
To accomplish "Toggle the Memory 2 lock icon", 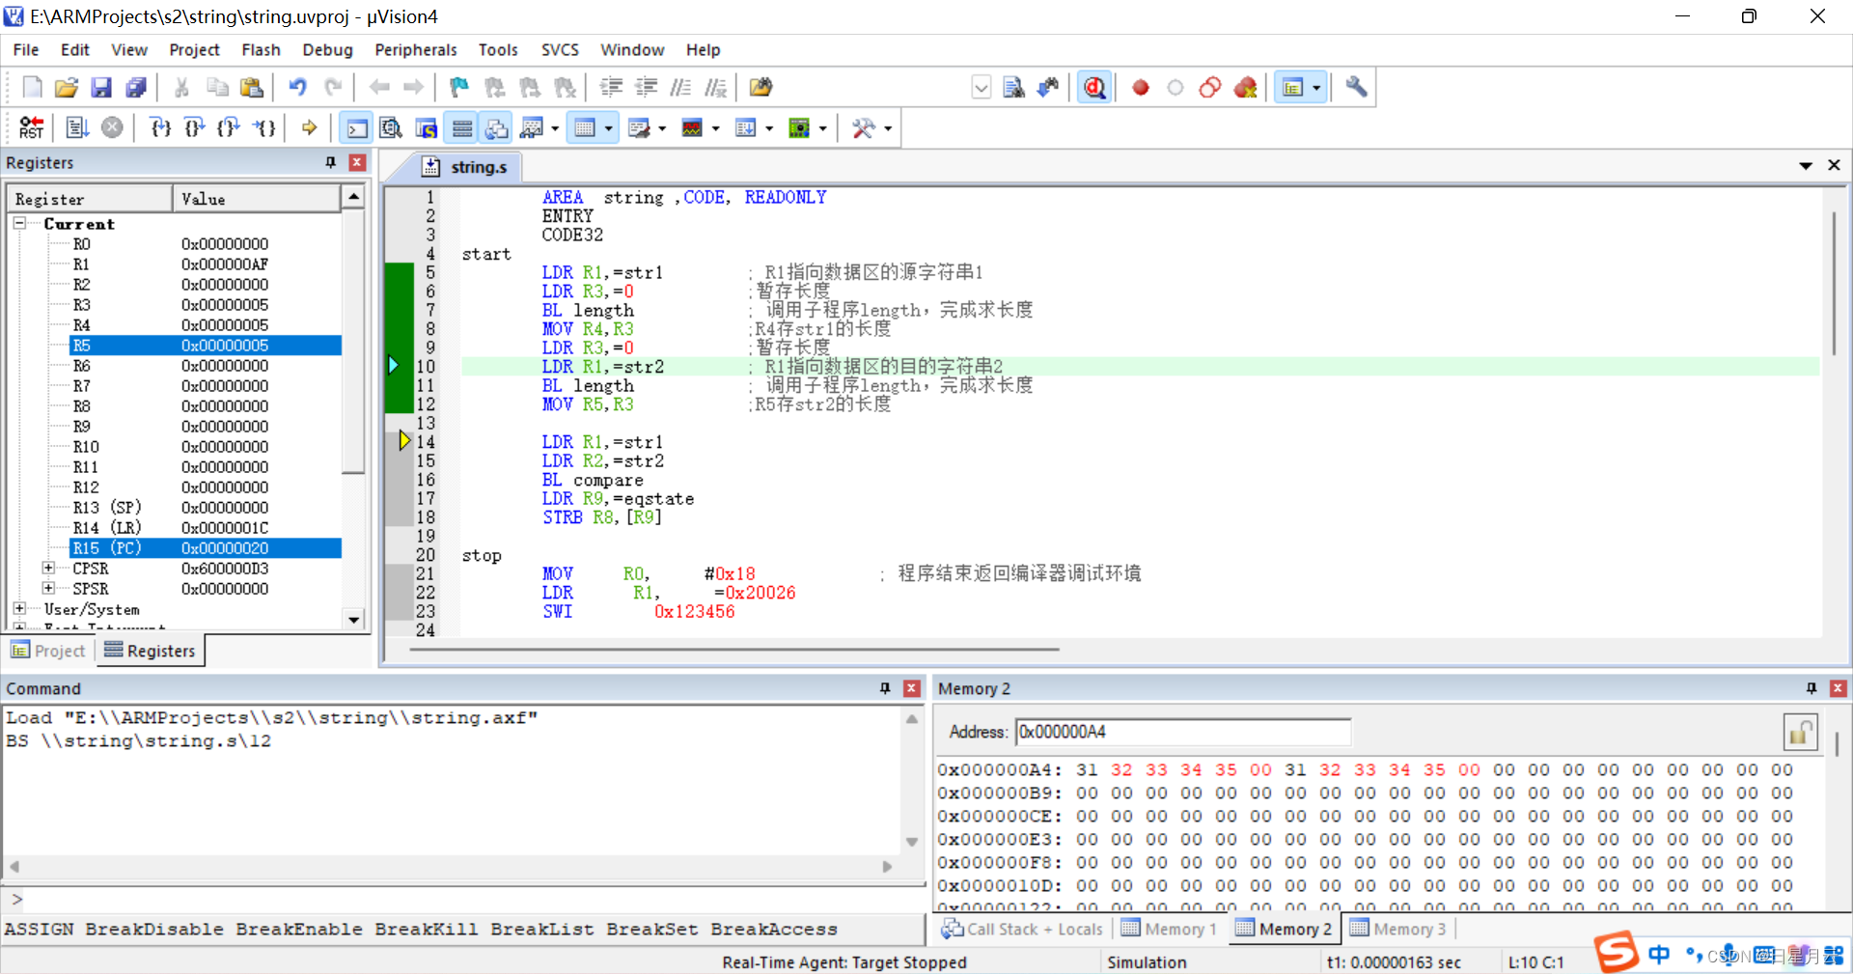I will 1800,733.
